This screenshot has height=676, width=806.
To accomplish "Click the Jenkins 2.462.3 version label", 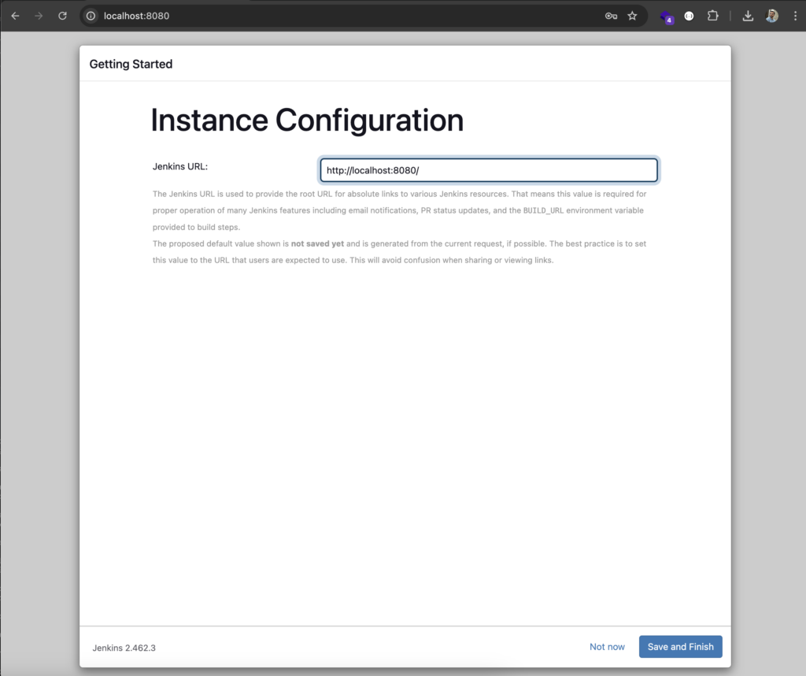I will click(124, 648).
